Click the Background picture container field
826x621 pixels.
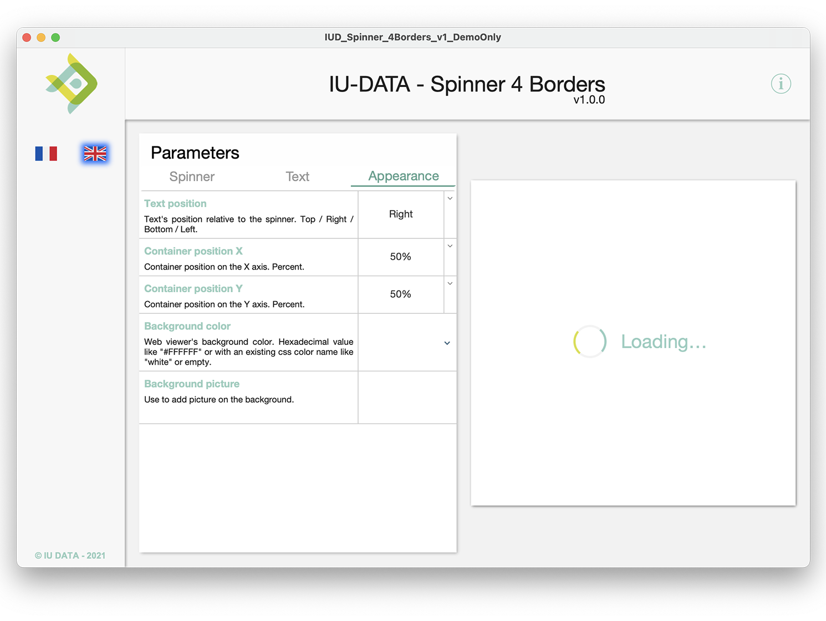point(407,398)
